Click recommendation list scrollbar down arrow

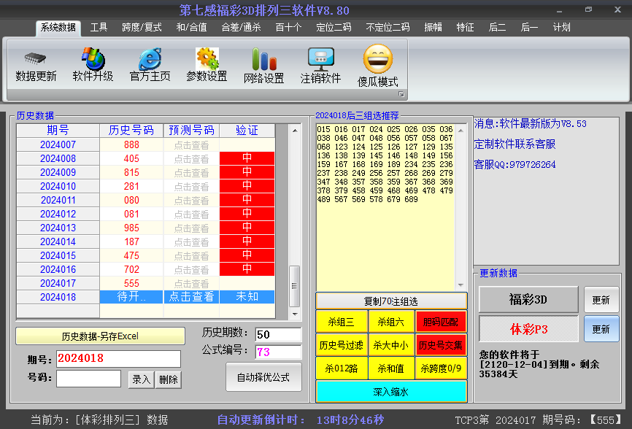(x=460, y=285)
